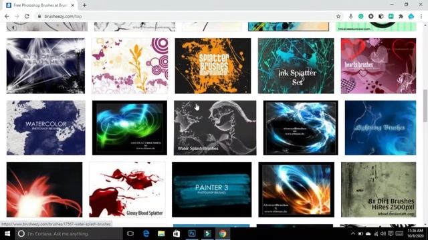Image resolution: width=428 pixels, height=240 pixels.
Task: Open the rays of light brushes thumbnail
Action: (46, 66)
